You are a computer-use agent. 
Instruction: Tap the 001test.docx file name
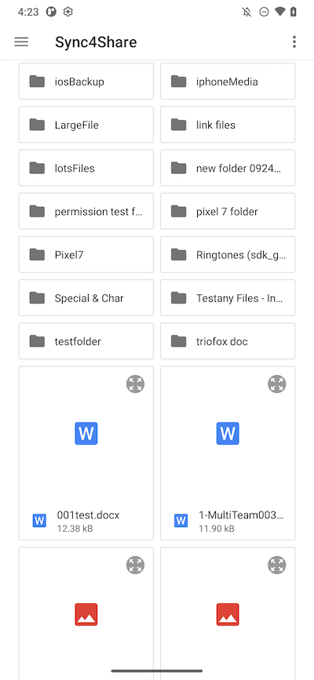coord(88,515)
